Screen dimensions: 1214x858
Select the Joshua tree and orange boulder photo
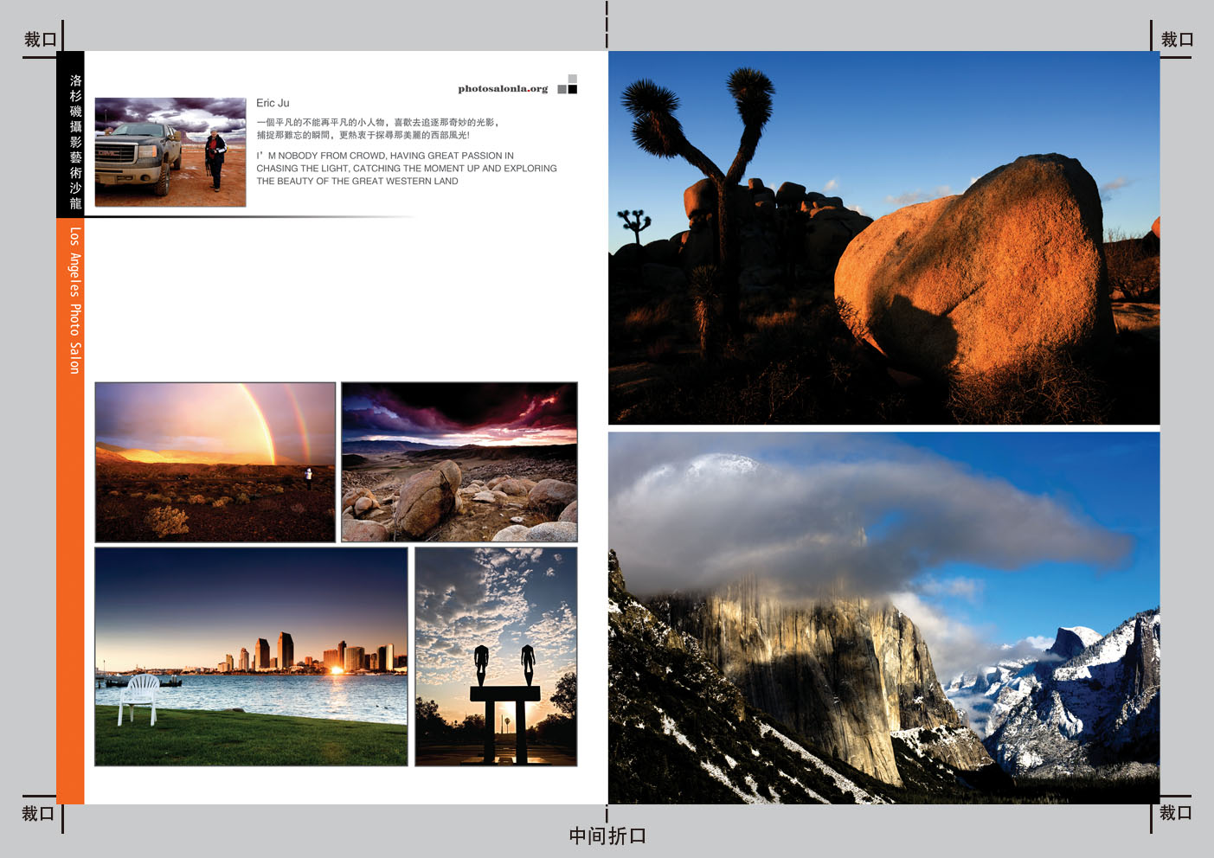(x=883, y=237)
